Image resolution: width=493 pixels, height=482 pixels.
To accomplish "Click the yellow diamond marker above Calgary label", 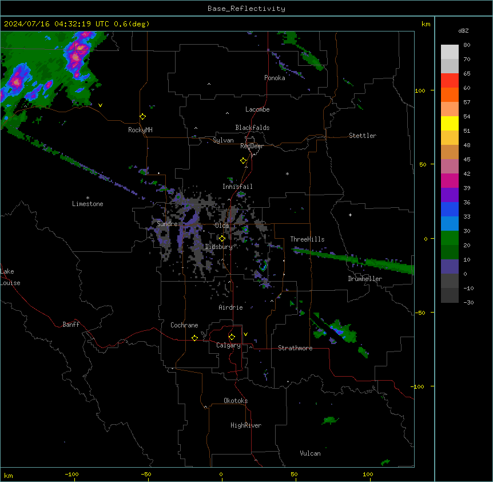I will 232,337.
